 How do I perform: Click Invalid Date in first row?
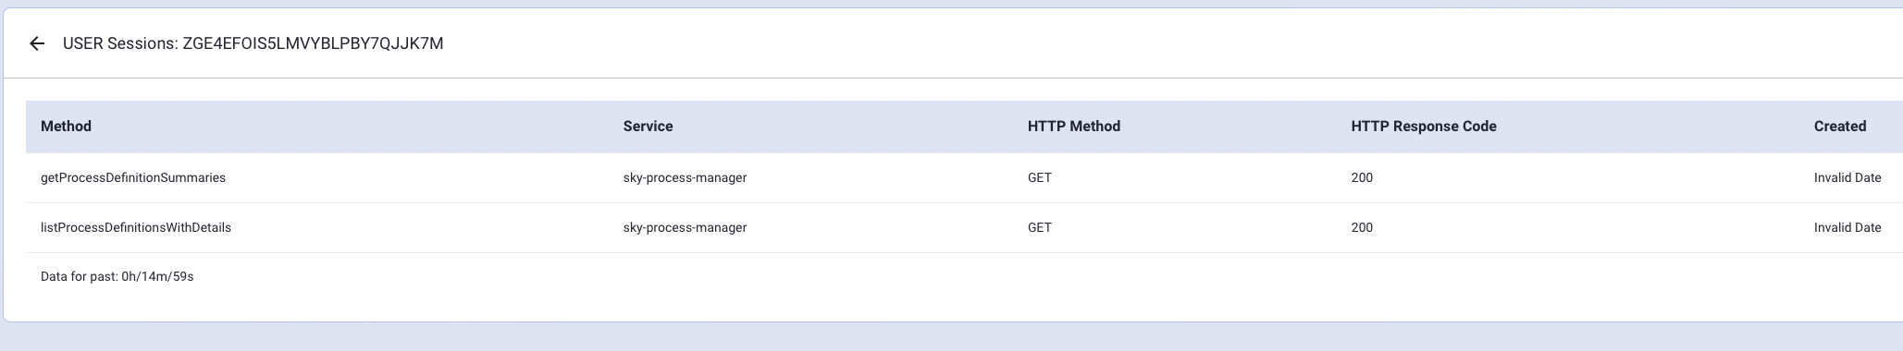click(x=1847, y=177)
